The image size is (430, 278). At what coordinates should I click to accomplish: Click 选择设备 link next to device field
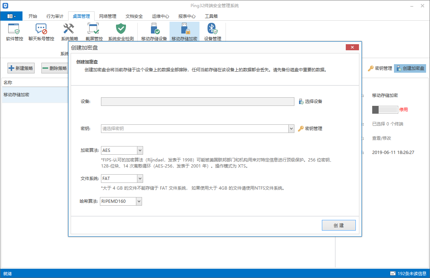point(310,102)
